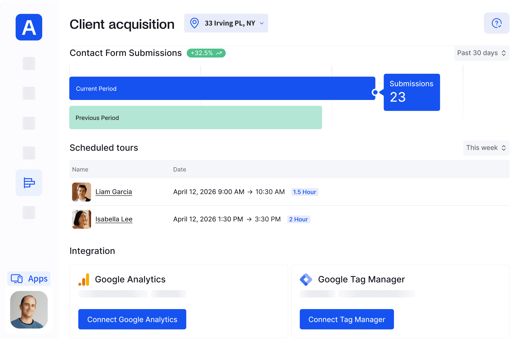
Task: Click the Google Analytics icon
Action: coord(84,280)
